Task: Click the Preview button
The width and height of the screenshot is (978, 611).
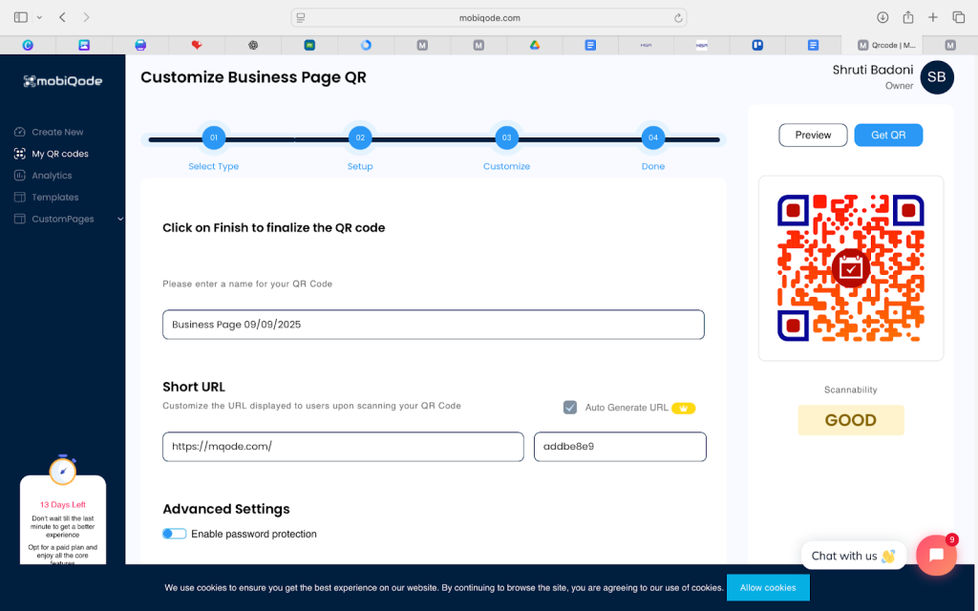Action: coord(813,135)
